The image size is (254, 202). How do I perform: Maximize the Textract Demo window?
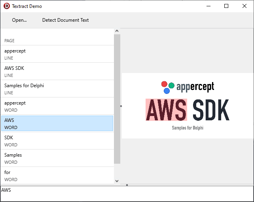click(226, 6)
